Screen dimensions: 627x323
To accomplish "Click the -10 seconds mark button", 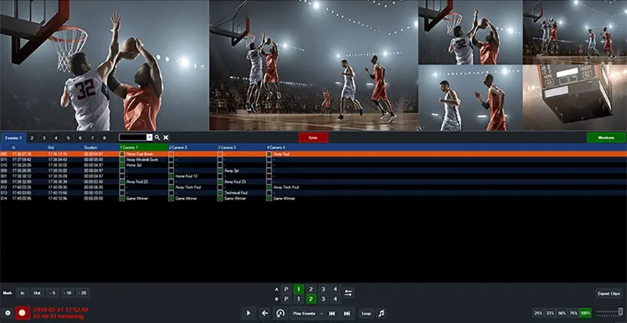I will click(x=68, y=293).
